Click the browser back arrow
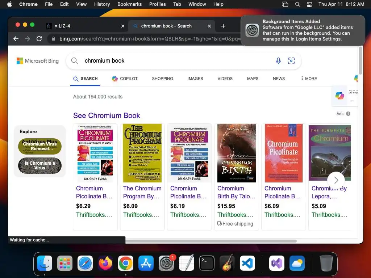The width and height of the screenshot is (371, 278). (16, 39)
